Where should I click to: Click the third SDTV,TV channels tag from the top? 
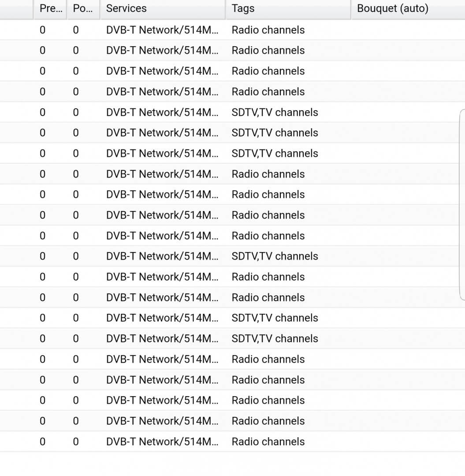pyautogui.click(x=275, y=153)
